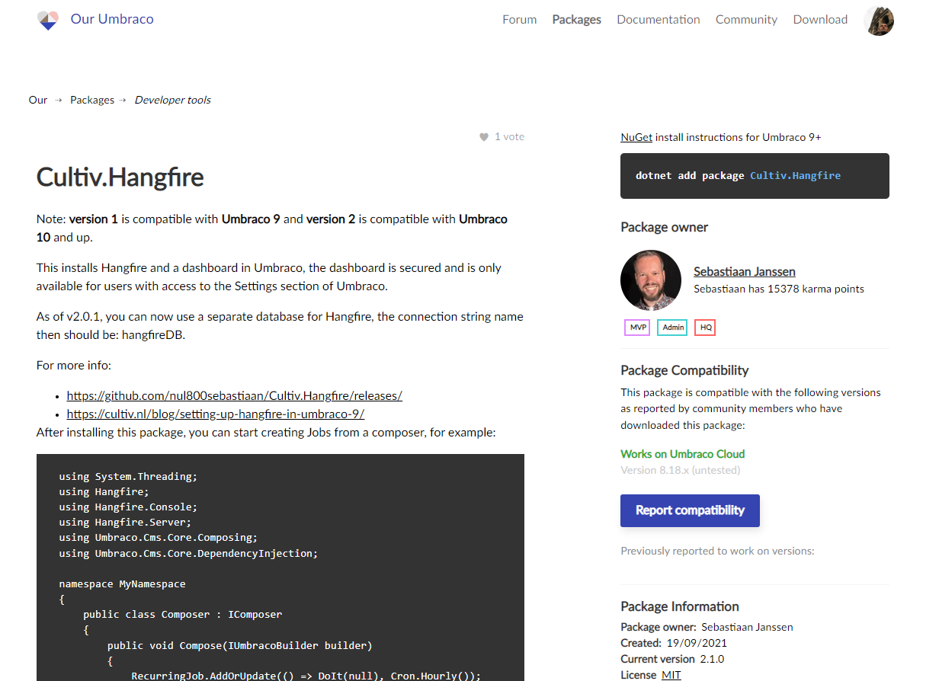Open the user avatar in header
939x681 pixels.
click(879, 21)
